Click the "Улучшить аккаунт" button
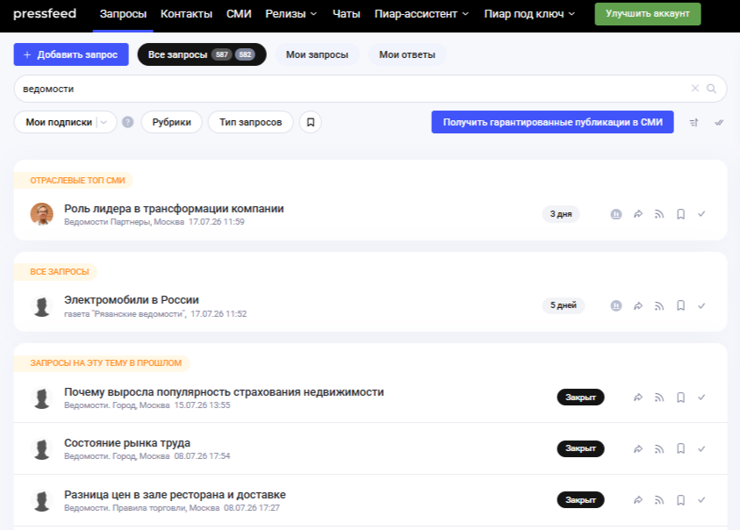 pyautogui.click(x=648, y=14)
